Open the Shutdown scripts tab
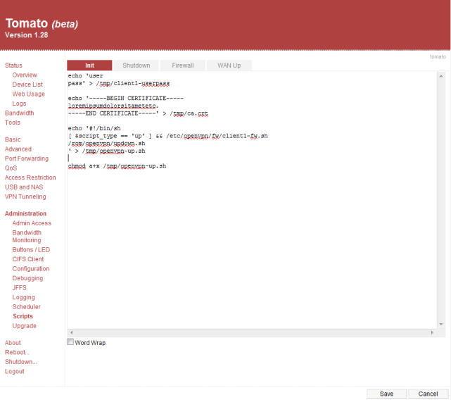The image size is (451, 400). (136, 65)
